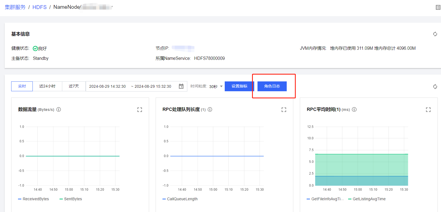The height and width of the screenshot is (212, 441).
Task: Click the 设置指标 button
Action: [239, 86]
